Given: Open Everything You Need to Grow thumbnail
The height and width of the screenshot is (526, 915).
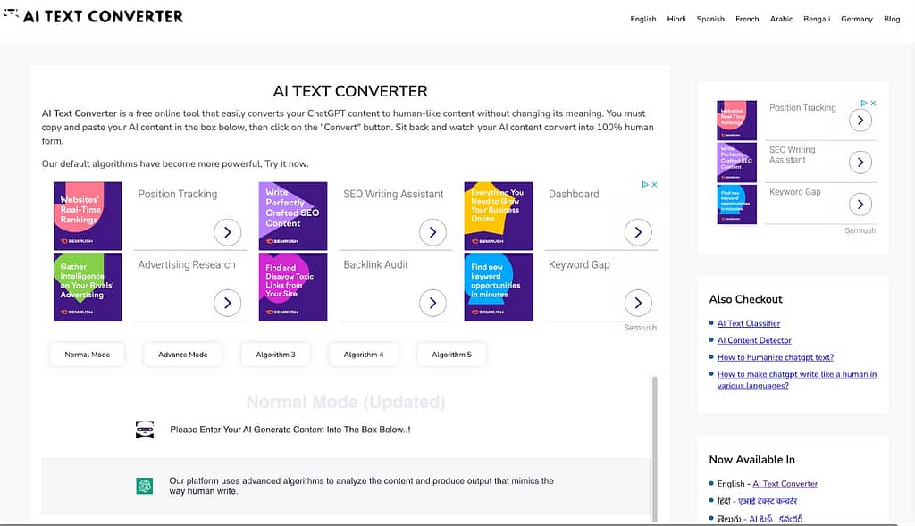Looking at the screenshot, I should [x=499, y=216].
